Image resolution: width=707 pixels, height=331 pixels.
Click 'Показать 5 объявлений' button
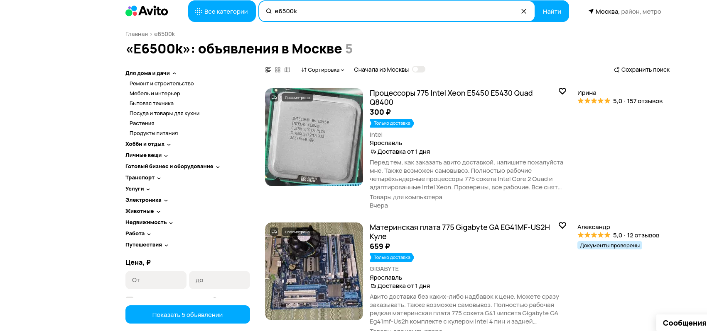(188, 314)
